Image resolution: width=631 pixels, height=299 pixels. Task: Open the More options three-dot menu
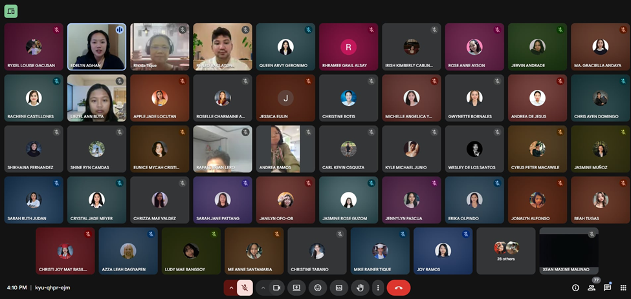tap(378, 287)
